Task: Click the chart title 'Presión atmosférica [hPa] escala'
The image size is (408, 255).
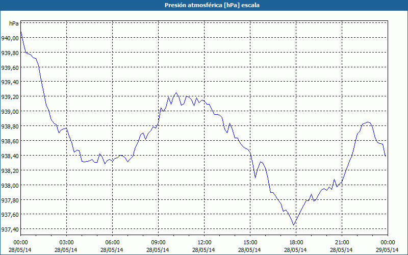Action: point(212,5)
